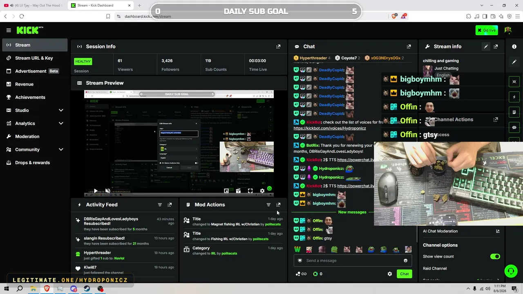Viewport: 523px width, 294px height.
Task: Unmute the stream preview audio
Action: [107, 191]
